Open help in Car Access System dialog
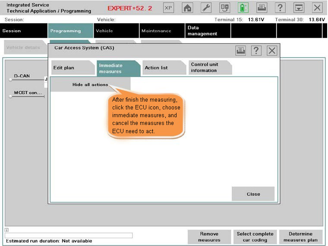This screenshot has height=246, width=328. tap(256, 51)
